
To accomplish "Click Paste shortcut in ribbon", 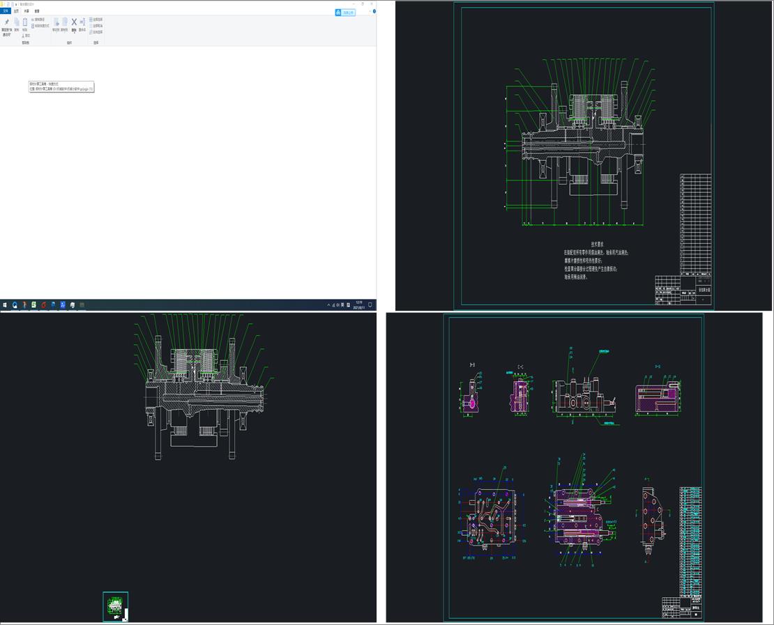I will 40,26.
